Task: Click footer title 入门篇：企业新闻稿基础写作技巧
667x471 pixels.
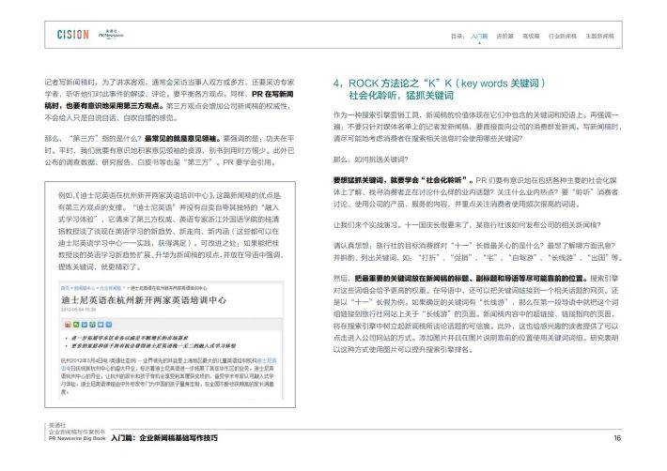Action: click(x=163, y=438)
